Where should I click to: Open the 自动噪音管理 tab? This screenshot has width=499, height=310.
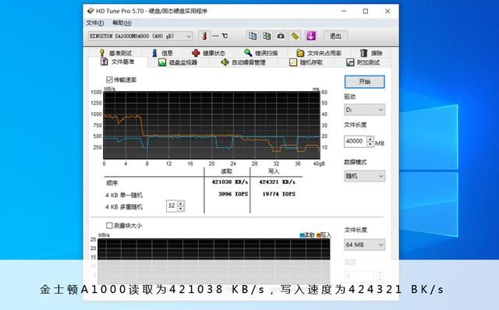point(243,62)
